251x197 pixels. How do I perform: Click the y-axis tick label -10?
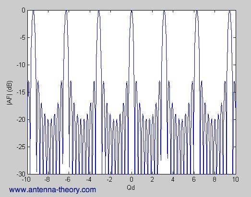21,65
